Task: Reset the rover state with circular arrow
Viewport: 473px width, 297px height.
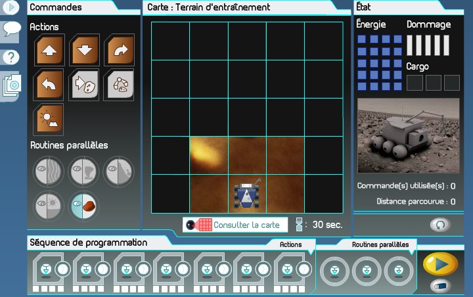Action: (x=439, y=225)
